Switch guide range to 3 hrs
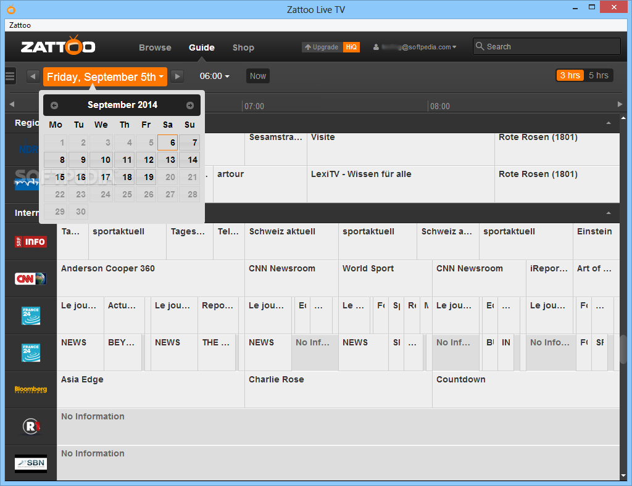The height and width of the screenshot is (486, 632). [570, 75]
